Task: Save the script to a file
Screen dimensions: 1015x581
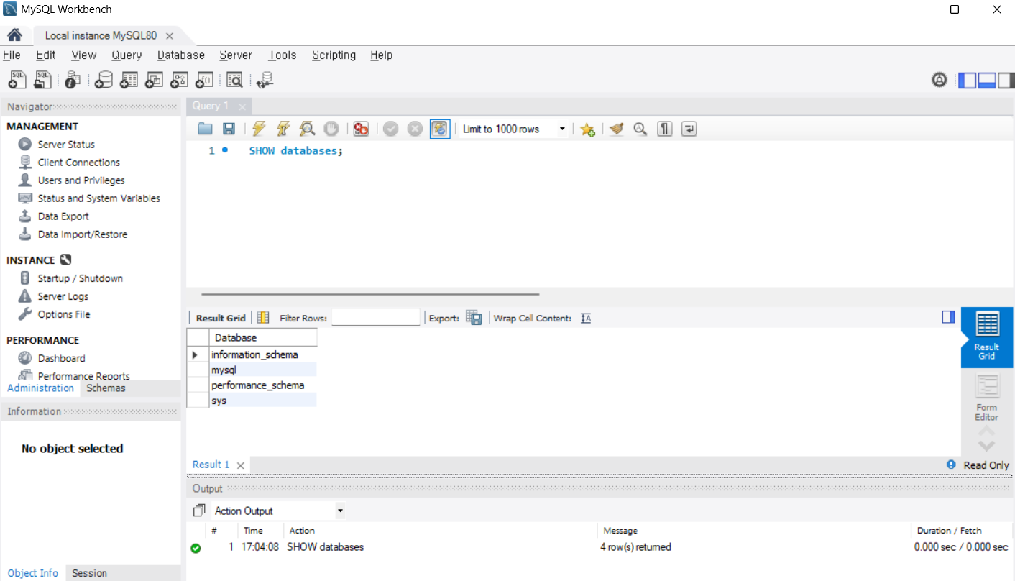Action: (229, 129)
